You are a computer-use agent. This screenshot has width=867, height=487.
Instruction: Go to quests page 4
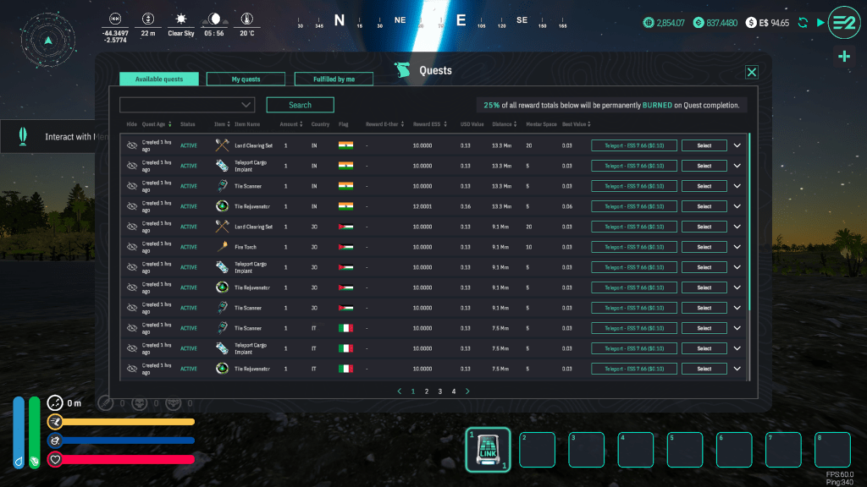pos(454,391)
